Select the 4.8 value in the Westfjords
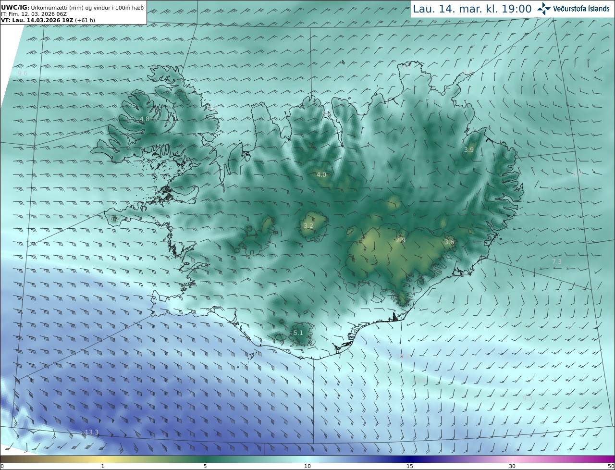This screenshot has height=470, width=615. coord(145,119)
